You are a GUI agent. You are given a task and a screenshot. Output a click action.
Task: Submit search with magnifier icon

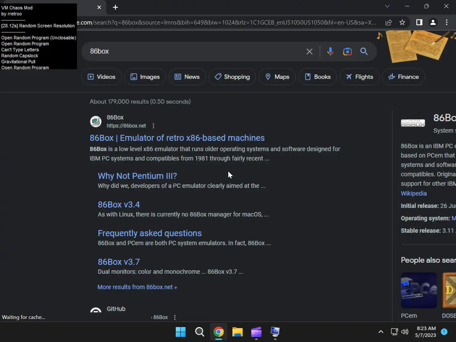click(x=364, y=51)
